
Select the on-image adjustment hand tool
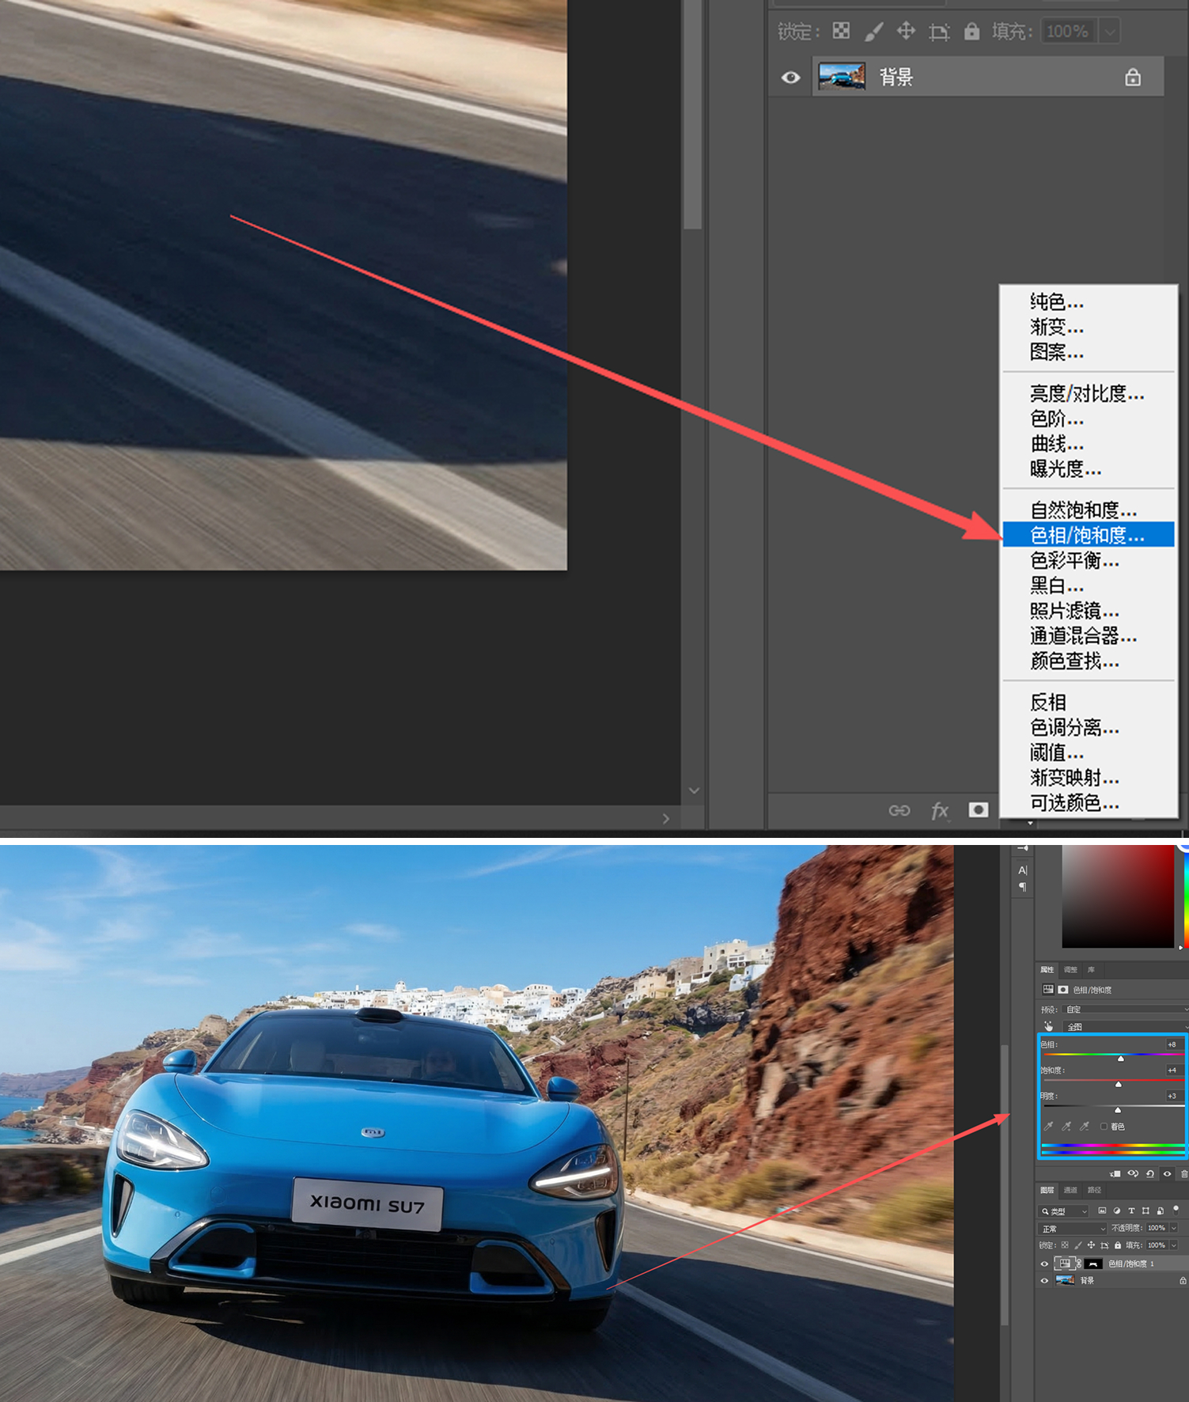(1048, 1026)
